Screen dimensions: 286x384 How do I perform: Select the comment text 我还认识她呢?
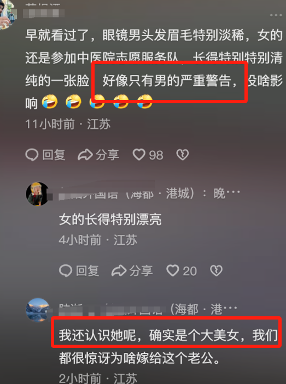(x=97, y=335)
